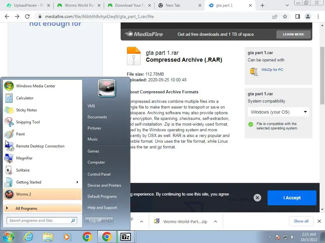Open Windows (your OS) compatibility dropdown

click(278, 112)
